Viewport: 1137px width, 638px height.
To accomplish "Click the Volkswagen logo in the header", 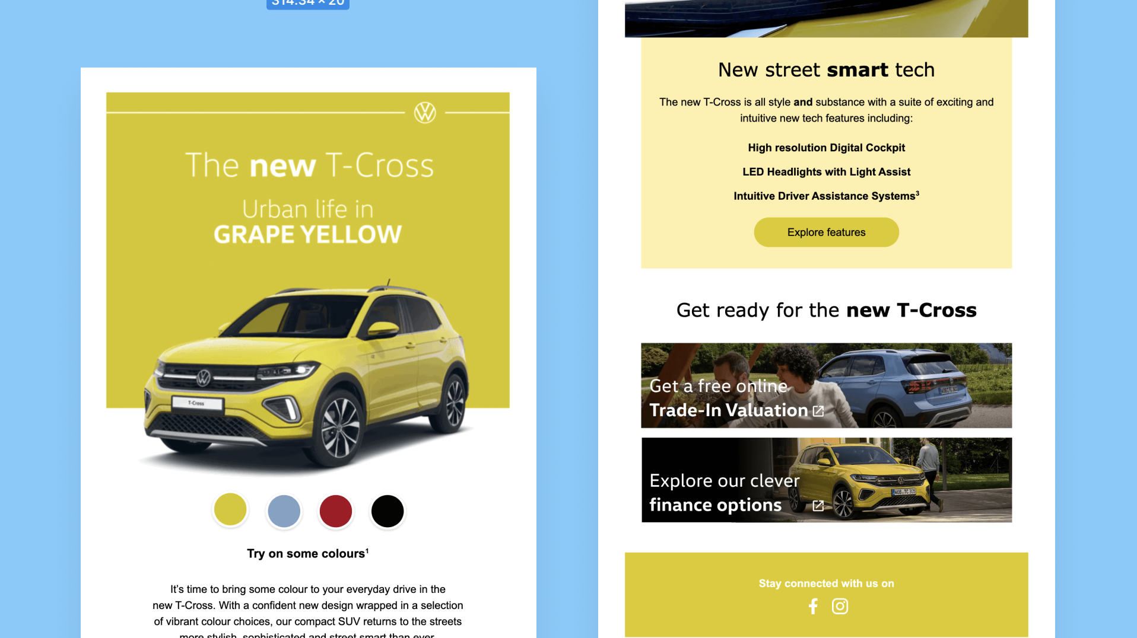I will pyautogui.click(x=425, y=112).
